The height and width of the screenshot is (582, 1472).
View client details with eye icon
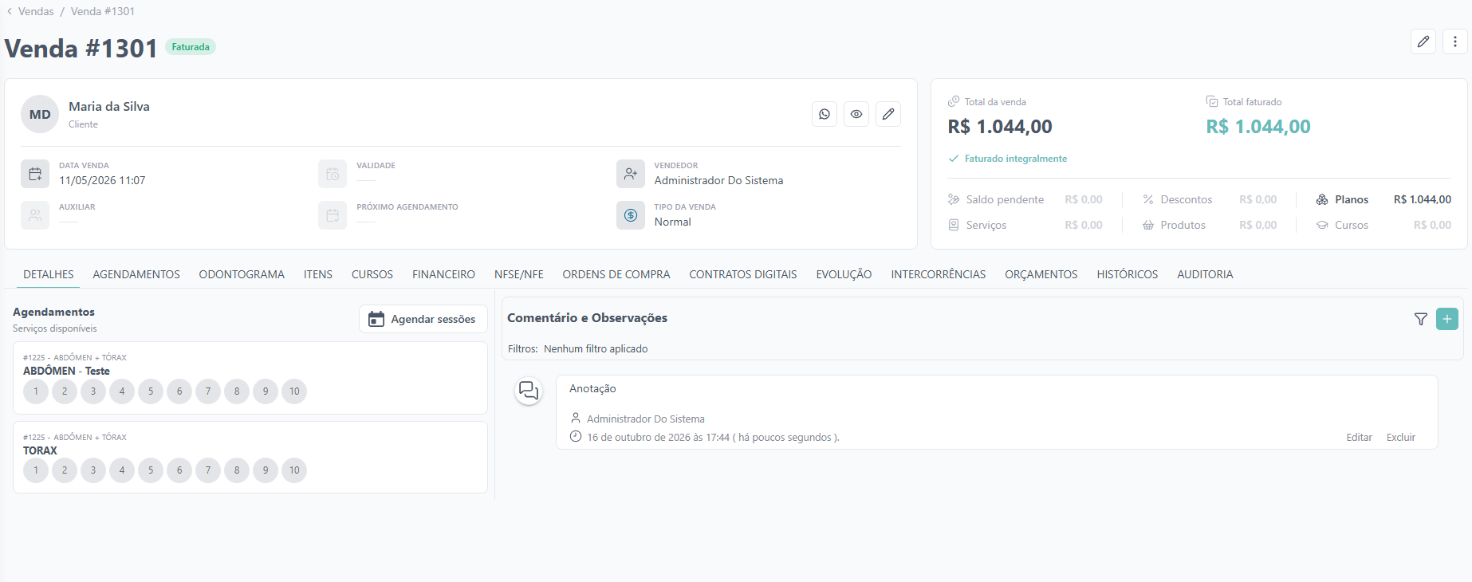pos(856,114)
